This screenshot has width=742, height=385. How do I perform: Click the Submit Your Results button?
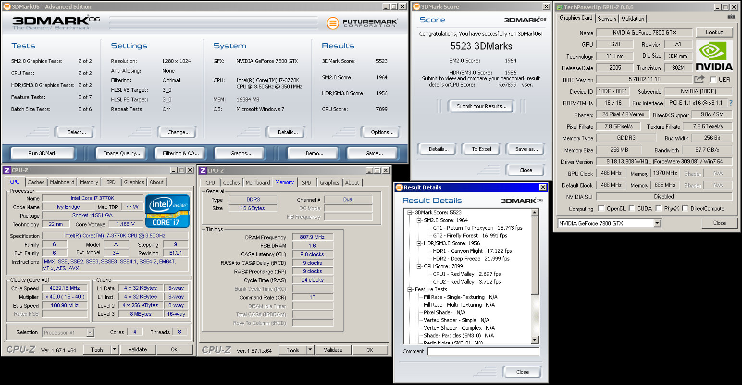[x=481, y=106]
